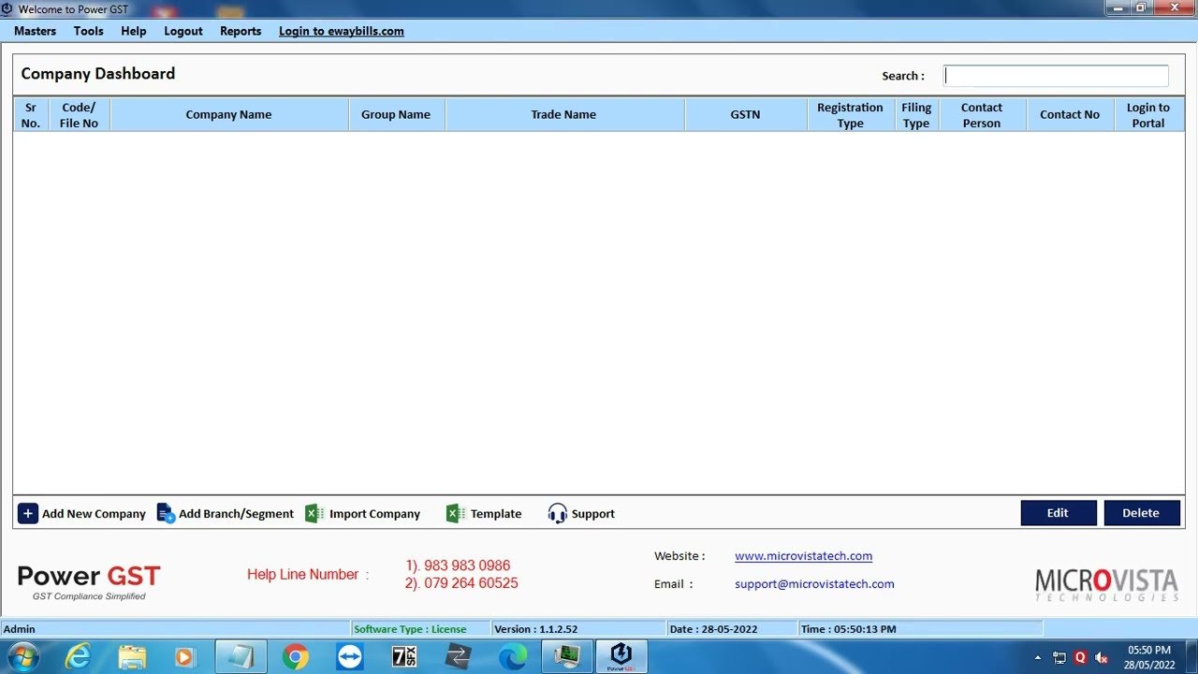The width and height of the screenshot is (1198, 674).
Task: Click the Sr No. column header
Action: pyautogui.click(x=31, y=115)
